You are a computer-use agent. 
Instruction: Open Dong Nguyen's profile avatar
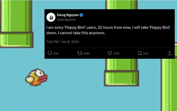(x=51, y=17)
